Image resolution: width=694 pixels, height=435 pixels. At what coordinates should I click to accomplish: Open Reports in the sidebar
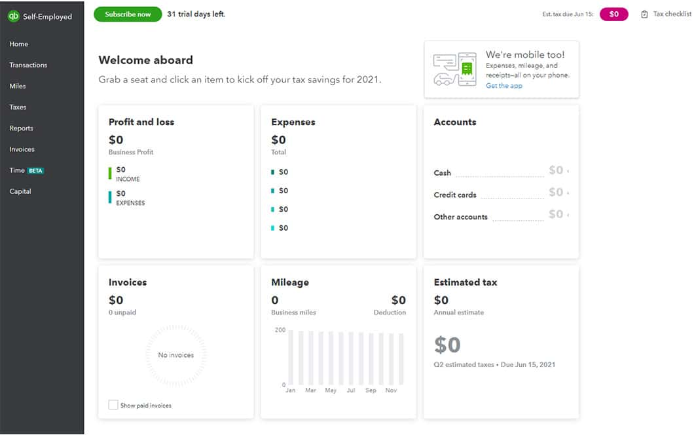click(x=21, y=128)
